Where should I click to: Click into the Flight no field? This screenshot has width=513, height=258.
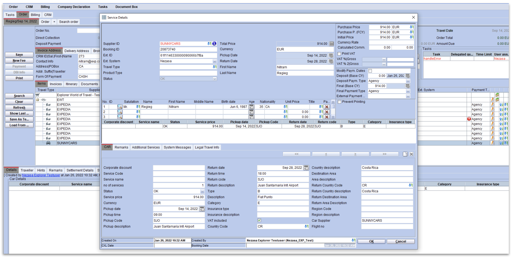click(387, 226)
